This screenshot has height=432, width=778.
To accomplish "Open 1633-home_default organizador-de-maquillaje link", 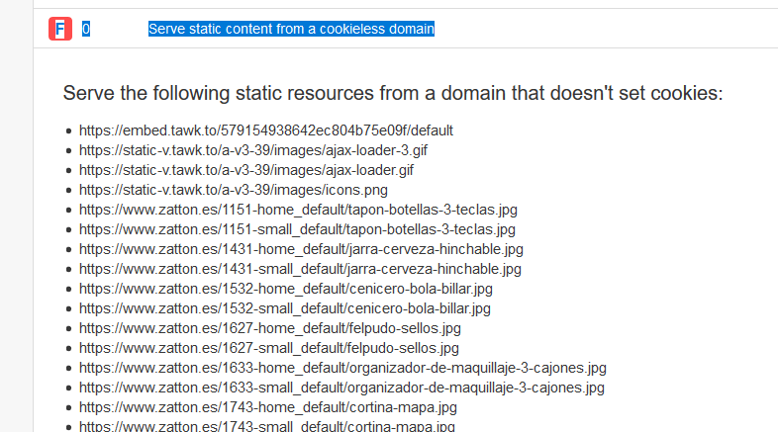I will 342,368.
